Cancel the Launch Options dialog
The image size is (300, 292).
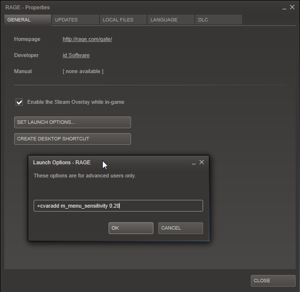[181, 228]
